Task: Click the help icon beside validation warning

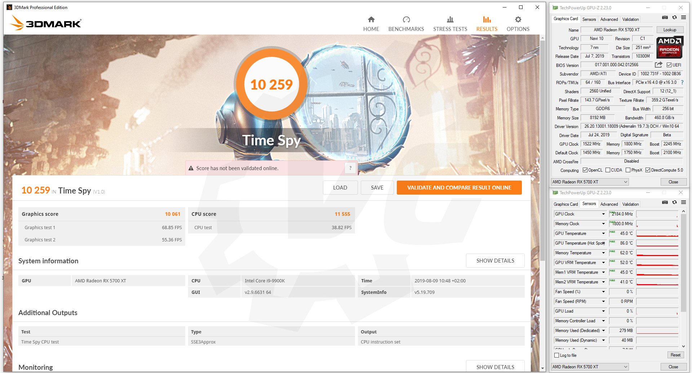Action: click(x=350, y=168)
